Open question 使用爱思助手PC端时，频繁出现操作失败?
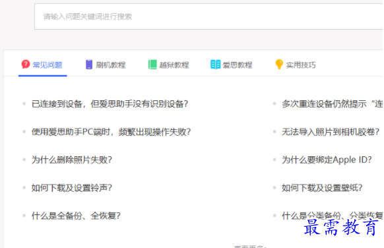Screen dimensions: 384x248 tap(111, 132)
